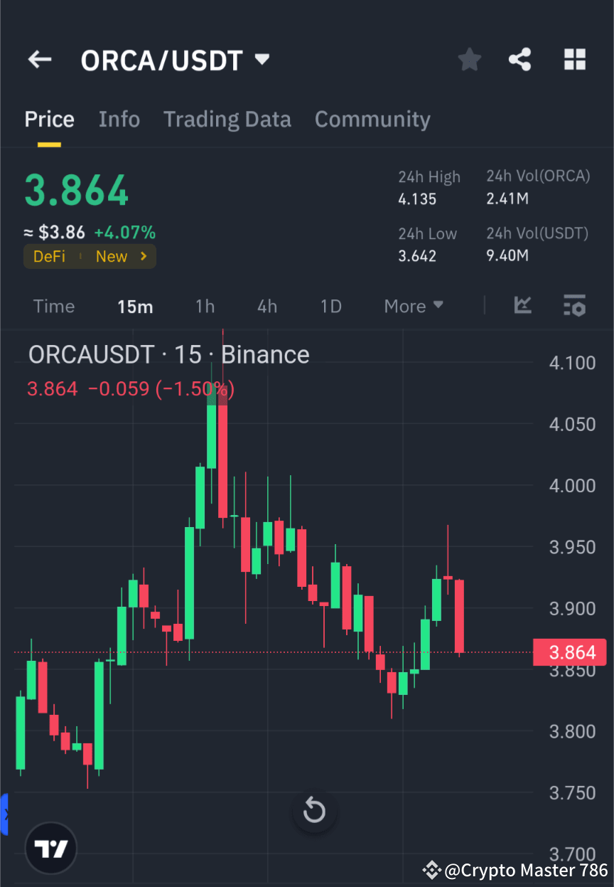Open the chart indicators icon
614x887 pixels.
pyautogui.click(x=522, y=306)
